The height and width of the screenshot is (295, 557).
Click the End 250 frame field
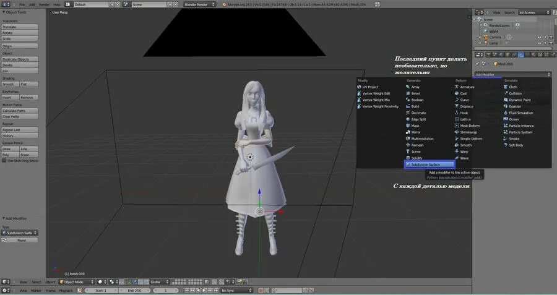pos(136,291)
